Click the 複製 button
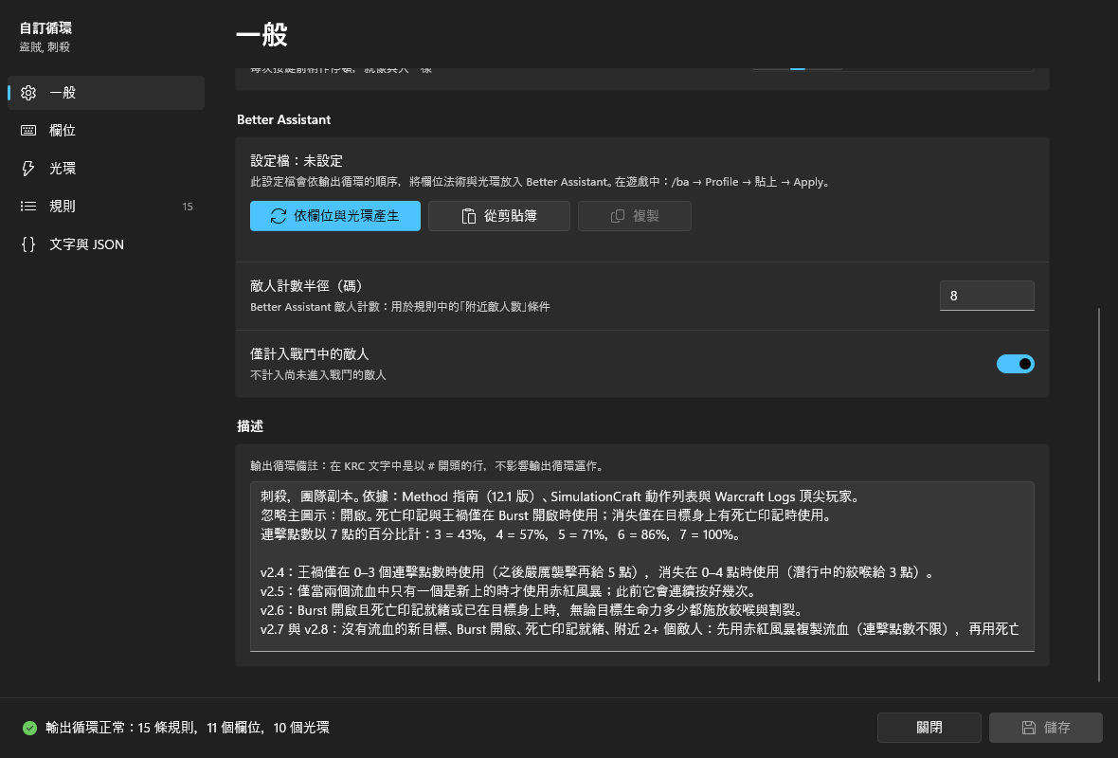The width and height of the screenshot is (1118, 758). coord(635,216)
